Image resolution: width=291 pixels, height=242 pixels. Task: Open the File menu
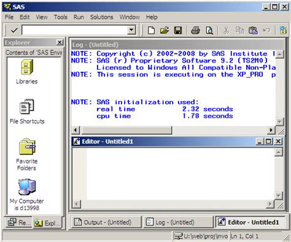[9, 17]
